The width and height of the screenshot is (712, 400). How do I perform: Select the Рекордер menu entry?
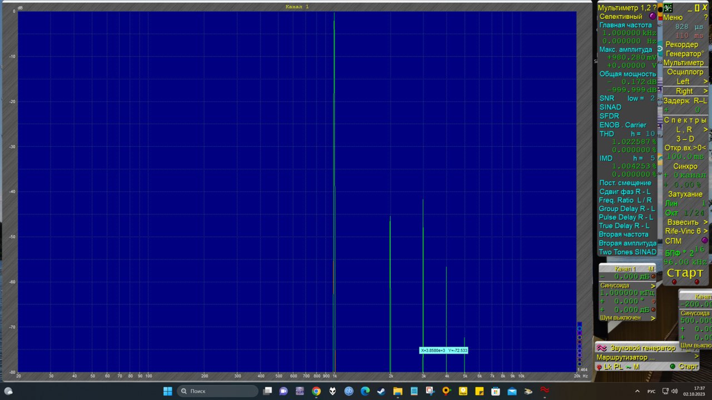click(x=681, y=44)
